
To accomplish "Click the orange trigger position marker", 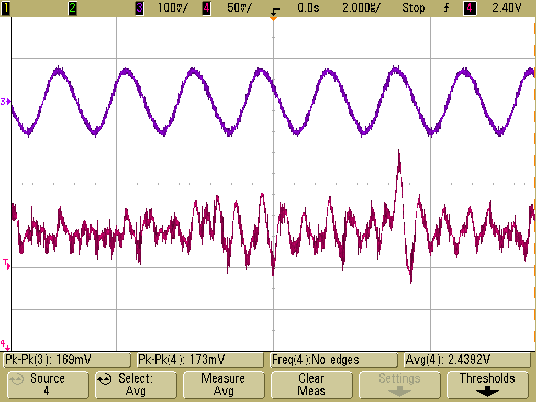I will click(273, 19).
